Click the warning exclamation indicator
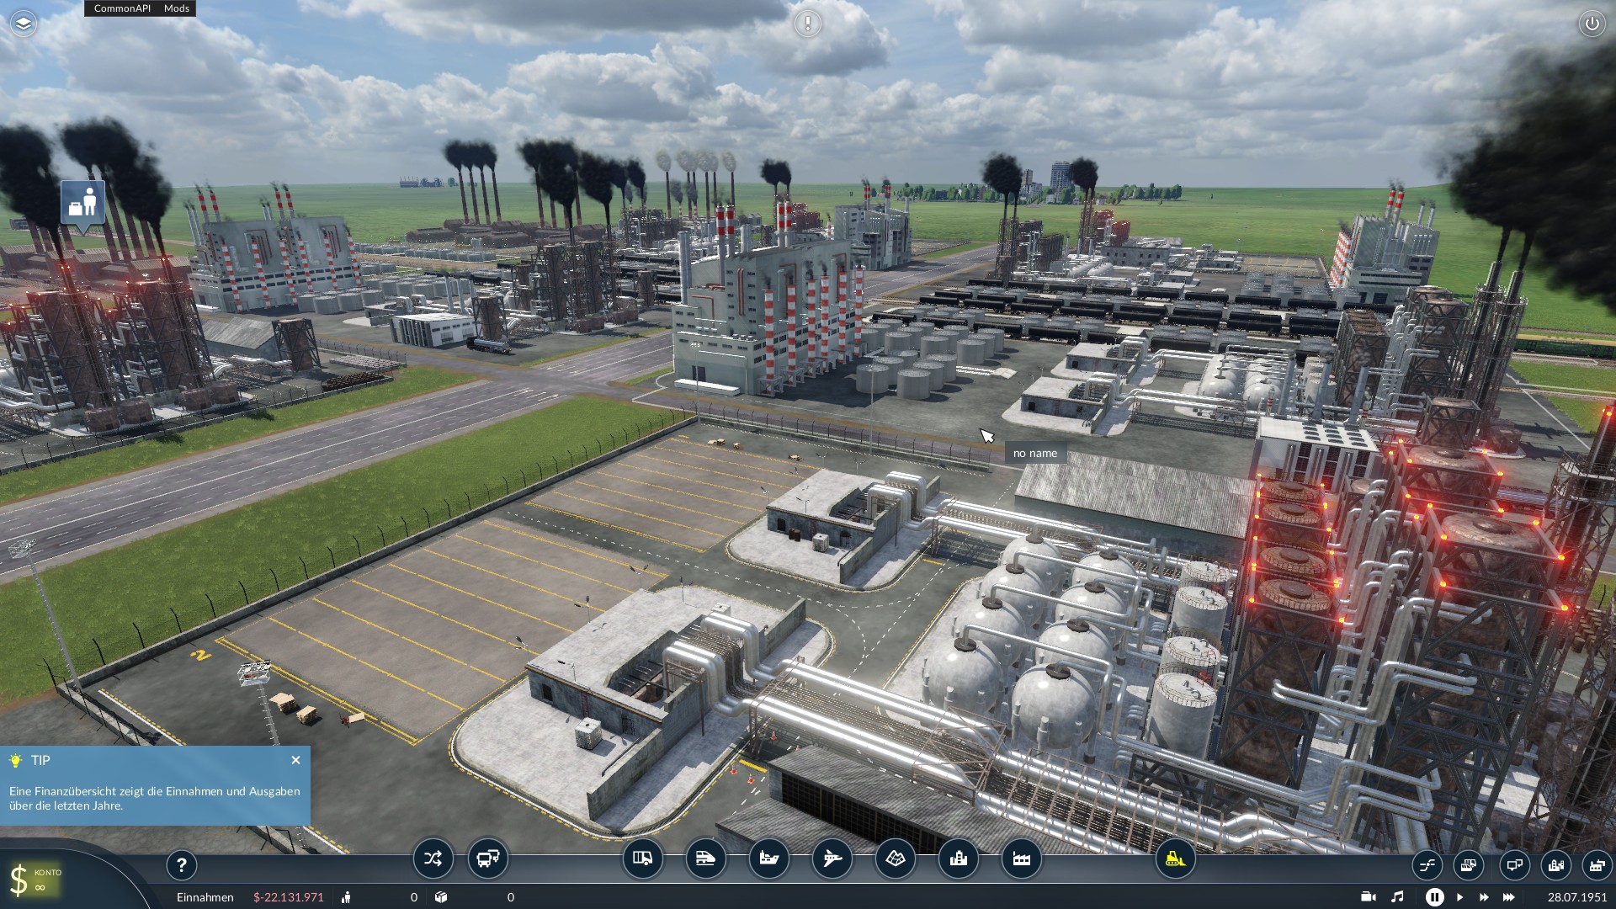The image size is (1616, 909). 808,24
